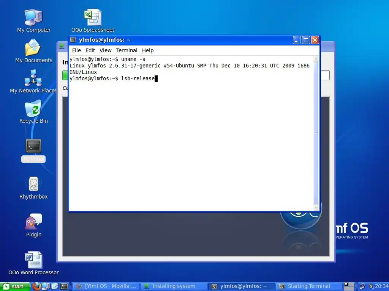
Task: Close the terminal window
Action: click(315, 40)
